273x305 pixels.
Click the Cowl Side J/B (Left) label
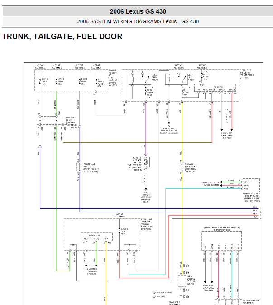tap(247, 74)
